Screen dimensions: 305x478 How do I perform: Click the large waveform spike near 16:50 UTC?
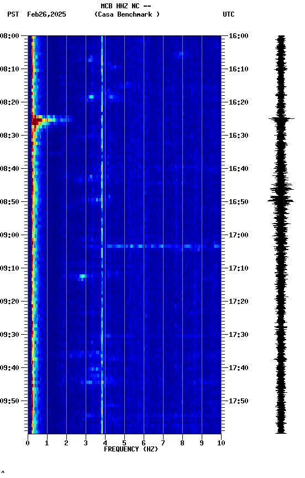[x=281, y=201]
